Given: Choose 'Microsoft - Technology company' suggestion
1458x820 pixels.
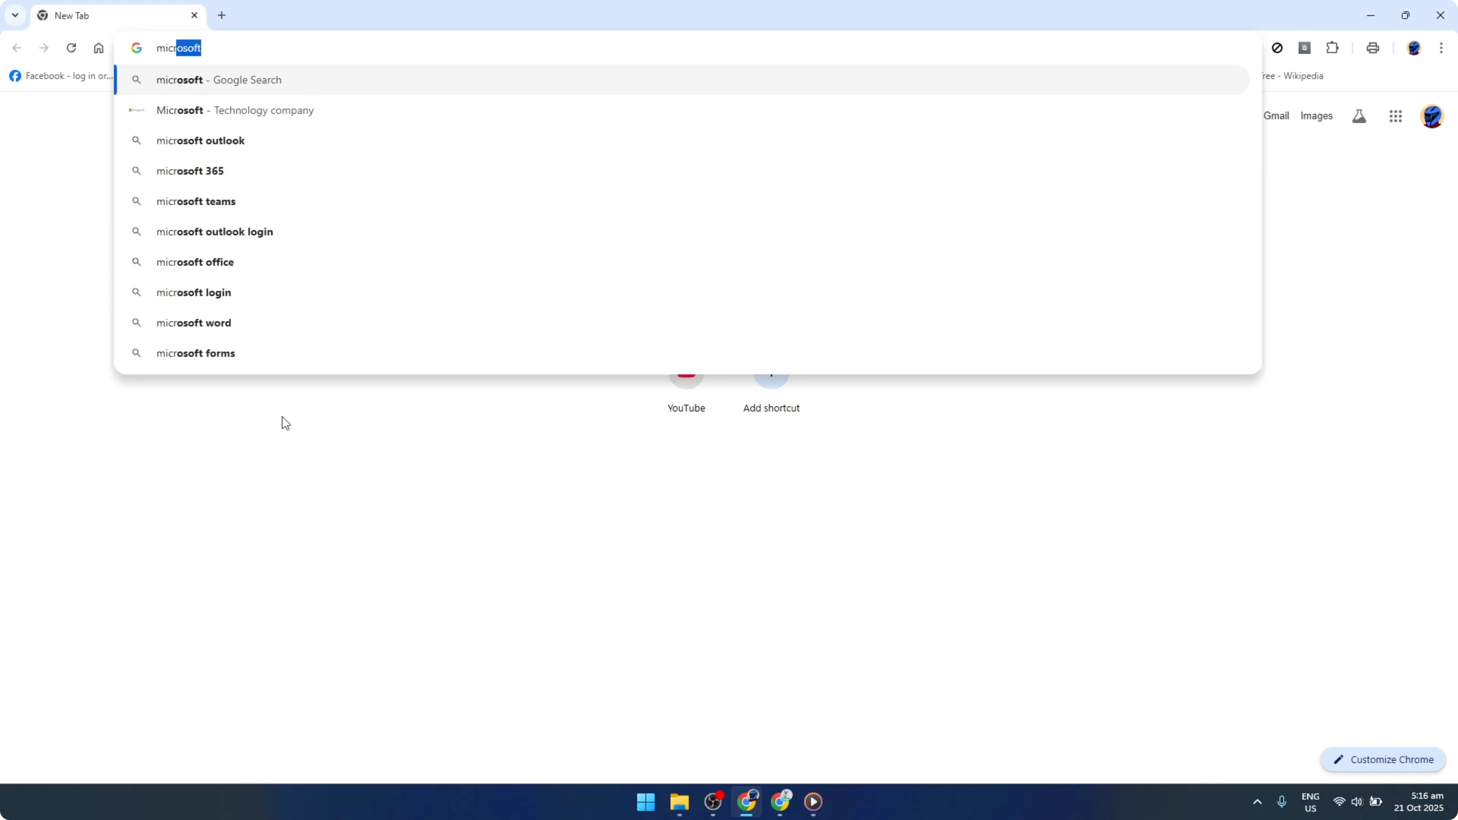Looking at the screenshot, I should coord(682,111).
